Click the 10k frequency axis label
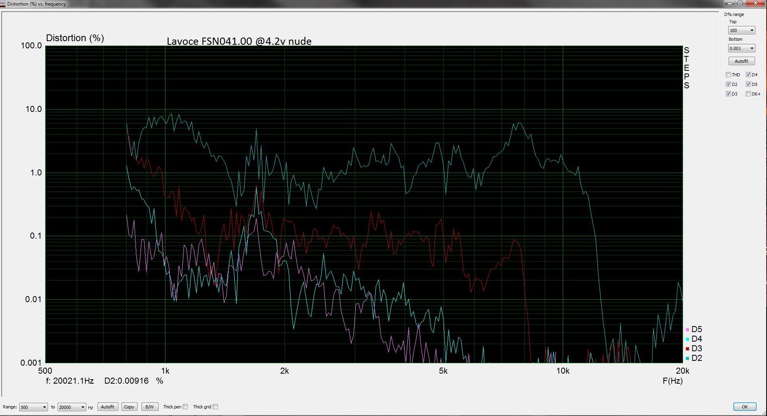This screenshot has width=767, height=416. [x=563, y=371]
